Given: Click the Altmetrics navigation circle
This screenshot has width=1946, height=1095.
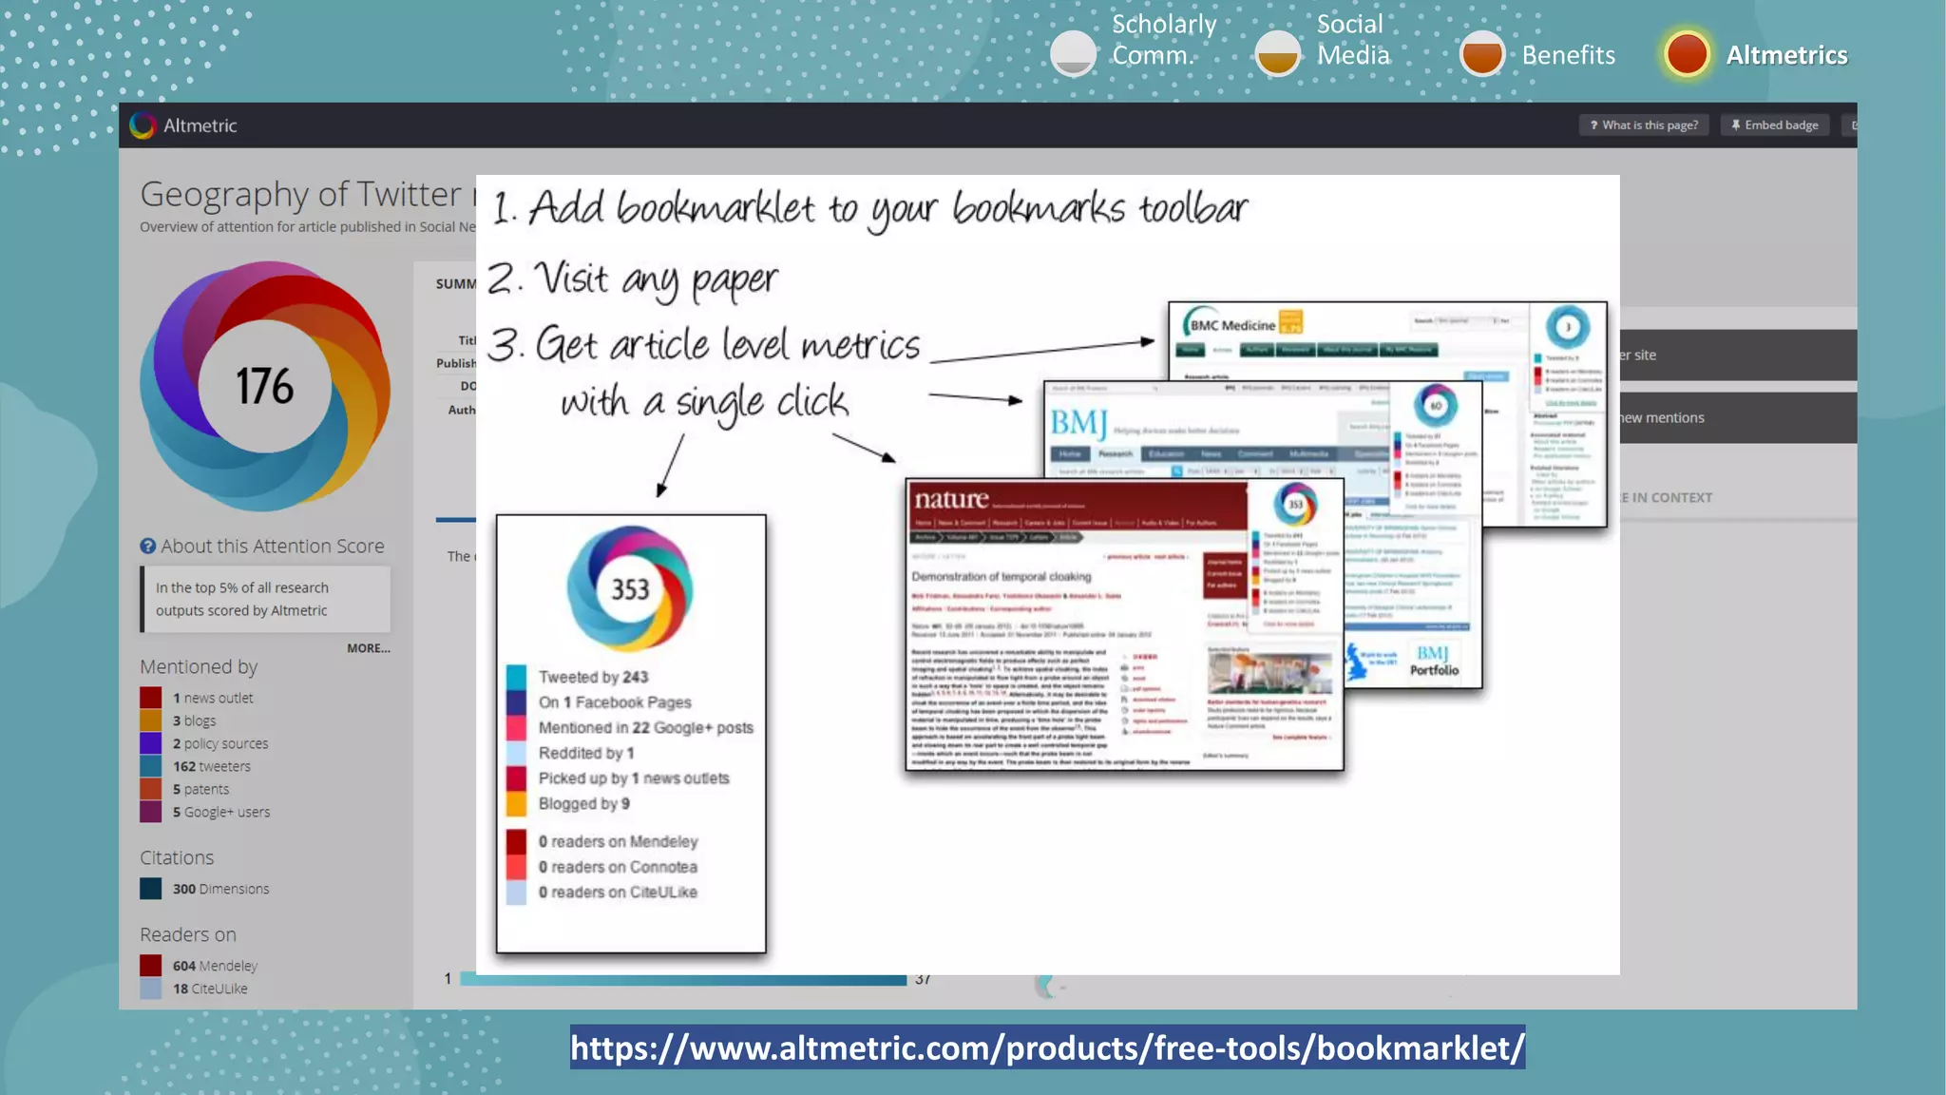Looking at the screenshot, I should pos(1687,53).
